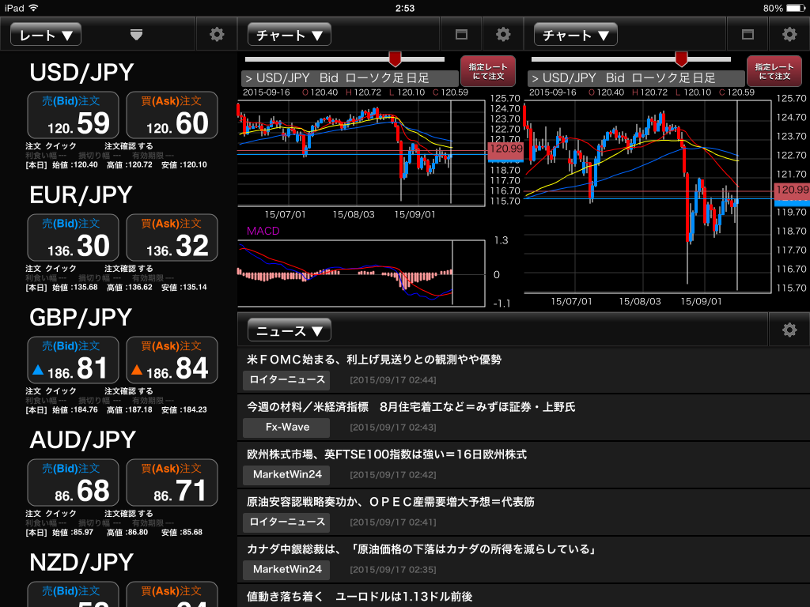
Task: Check the battery 80% status indicator
Action: click(x=784, y=8)
